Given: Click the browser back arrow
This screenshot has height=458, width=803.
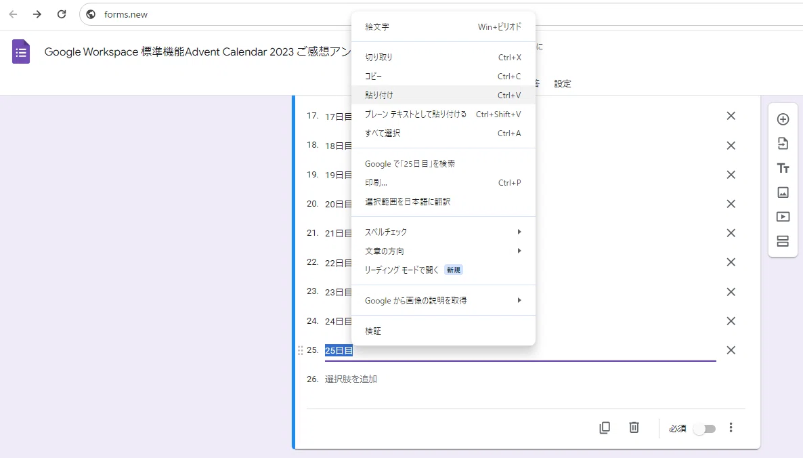Looking at the screenshot, I should (14, 14).
